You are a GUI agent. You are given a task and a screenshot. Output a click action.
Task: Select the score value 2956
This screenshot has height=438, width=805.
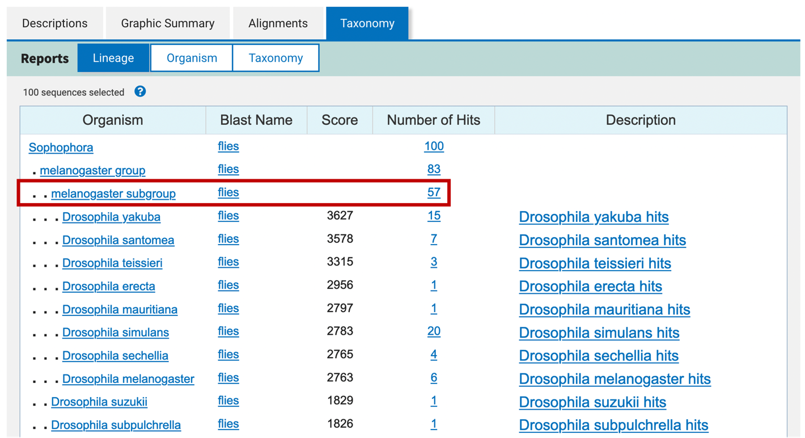coord(340,285)
